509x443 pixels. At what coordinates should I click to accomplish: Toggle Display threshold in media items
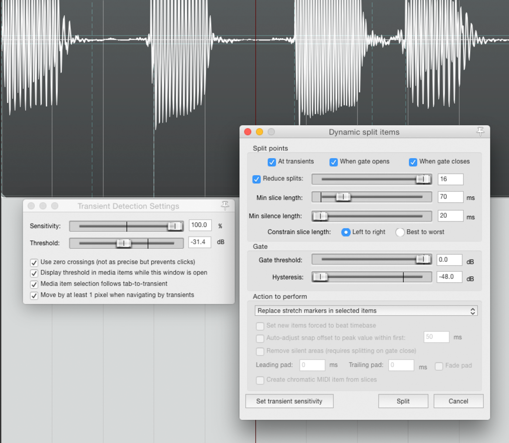34,273
